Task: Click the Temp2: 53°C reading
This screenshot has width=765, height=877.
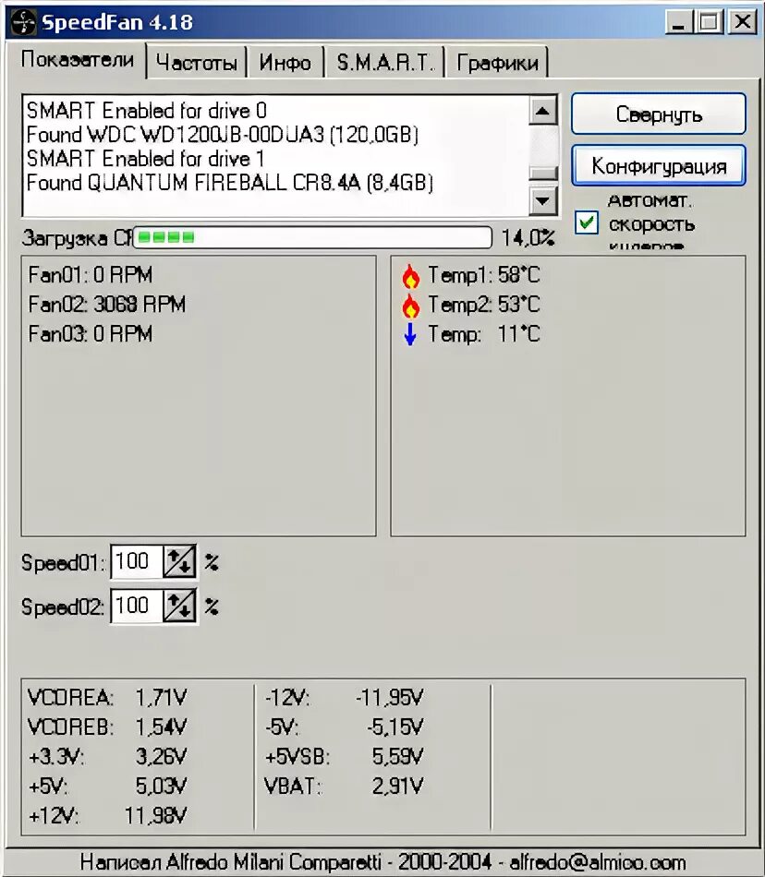Action: tap(484, 305)
